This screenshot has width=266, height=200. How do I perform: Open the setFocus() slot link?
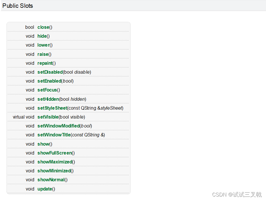pyautogui.click(x=47, y=90)
